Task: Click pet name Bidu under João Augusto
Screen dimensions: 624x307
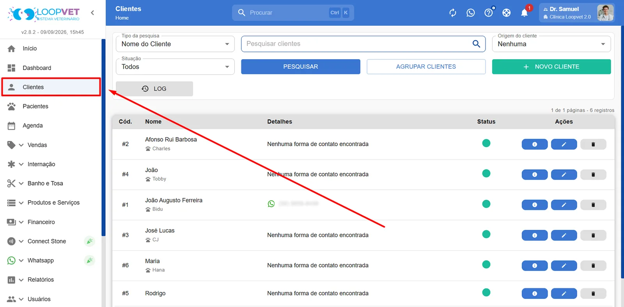Action: [158, 209]
